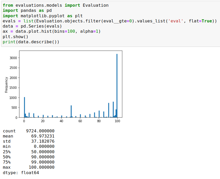Click the '50% 90.000000' output row

pyautogui.click(x=29, y=157)
